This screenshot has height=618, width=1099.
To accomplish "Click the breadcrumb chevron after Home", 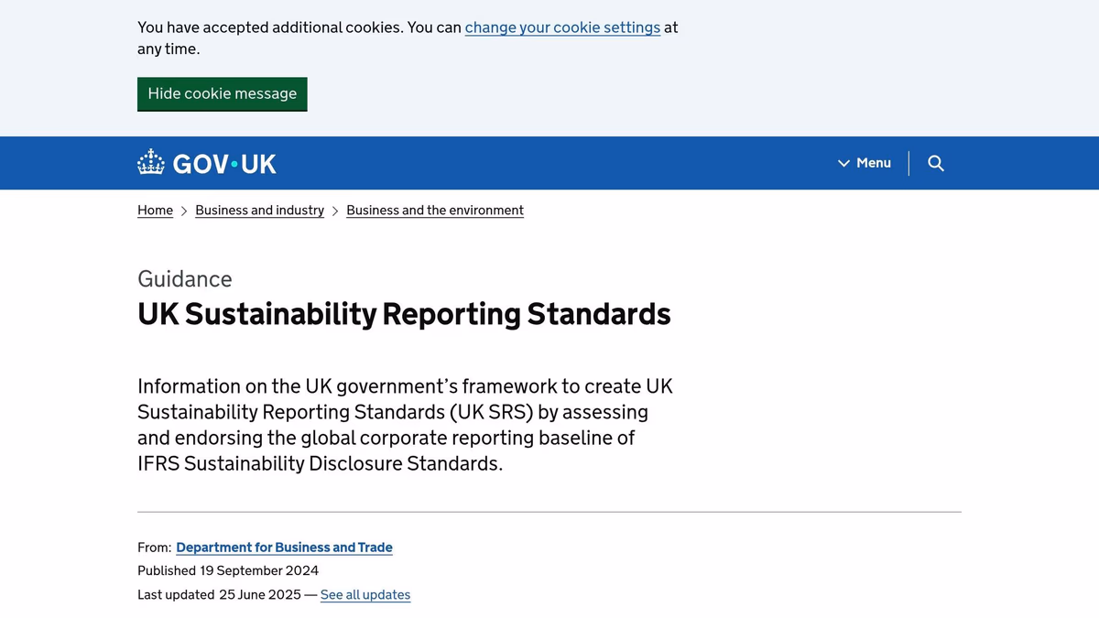I will click(184, 211).
